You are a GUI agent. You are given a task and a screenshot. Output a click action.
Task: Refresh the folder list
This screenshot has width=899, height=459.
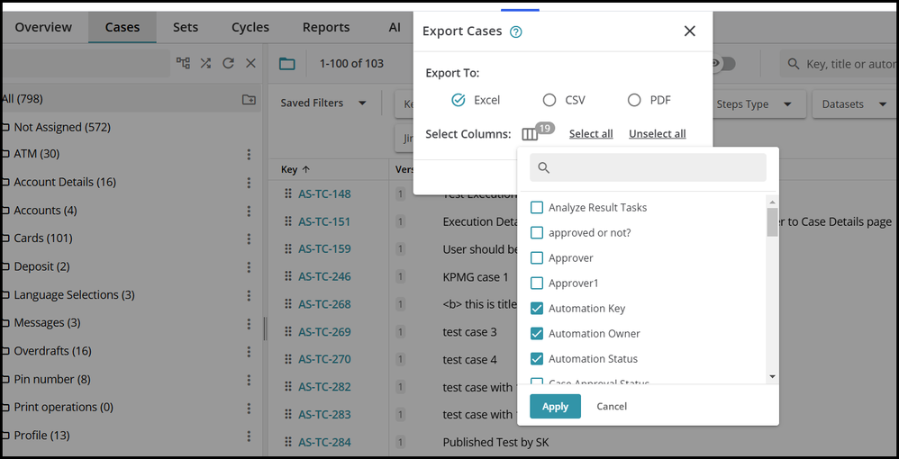228,63
